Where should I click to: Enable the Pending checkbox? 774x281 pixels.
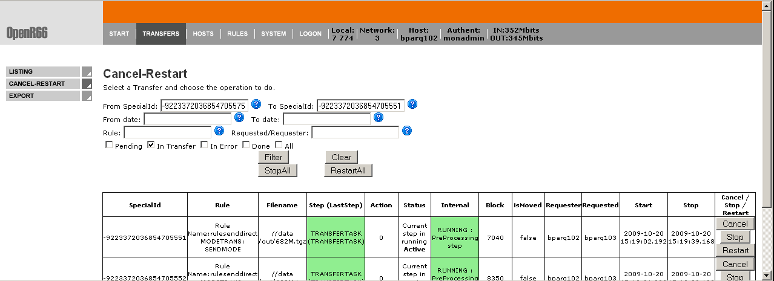[x=109, y=145]
